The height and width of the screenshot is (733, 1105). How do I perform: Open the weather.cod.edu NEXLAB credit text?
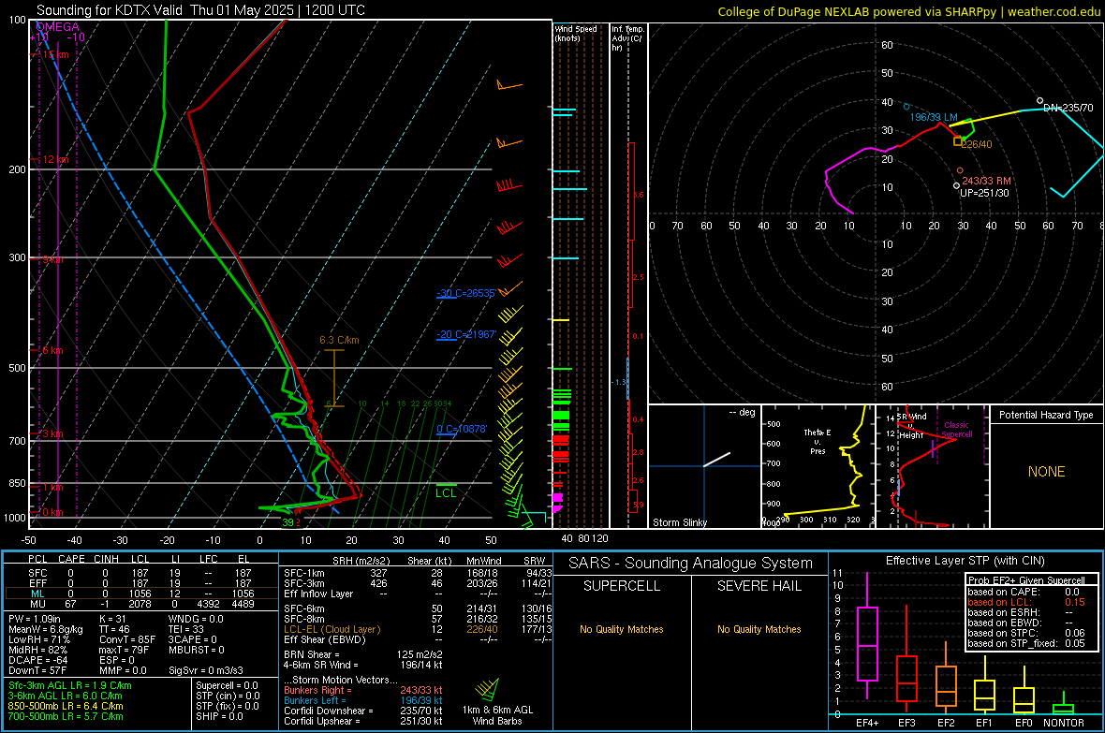(908, 11)
